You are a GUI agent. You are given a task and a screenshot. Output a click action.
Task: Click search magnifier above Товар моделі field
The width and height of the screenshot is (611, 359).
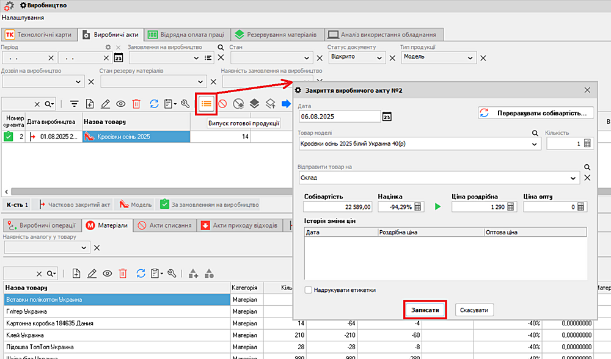pos(535,133)
